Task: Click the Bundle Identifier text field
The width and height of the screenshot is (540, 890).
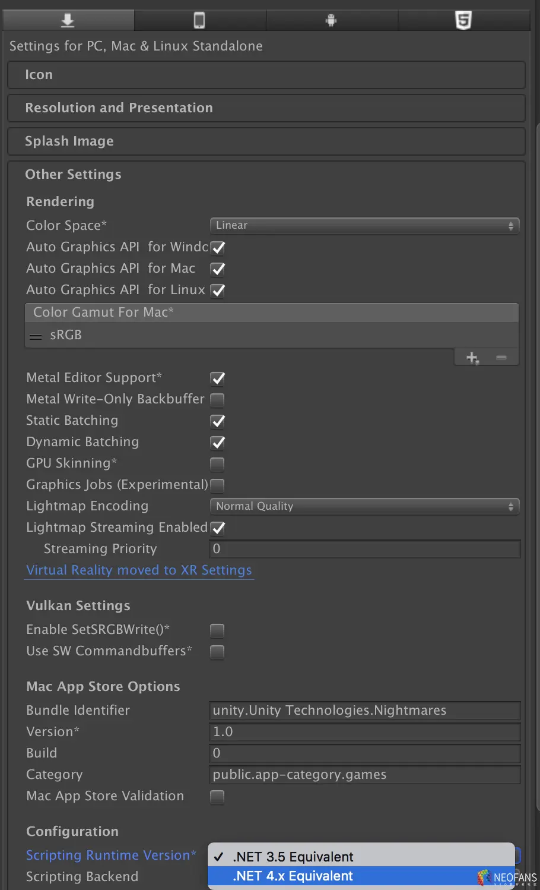Action: point(364,711)
